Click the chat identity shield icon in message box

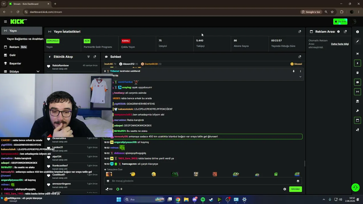(108, 181)
